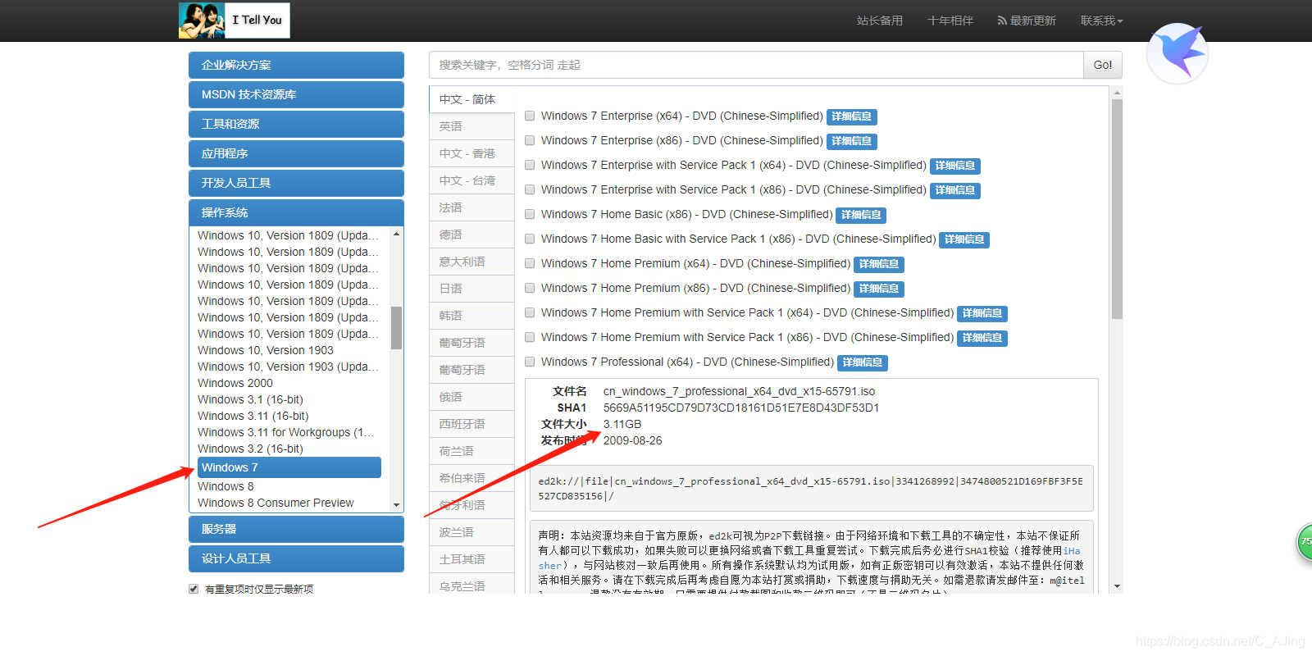The image size is (1312, 656).
Task: Open 详细信息 for Windows 7 Enterprise (x64)
Action: 852,116
